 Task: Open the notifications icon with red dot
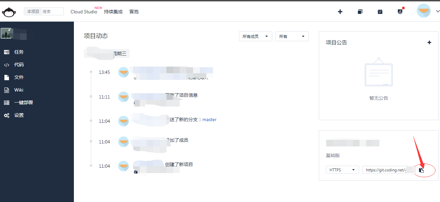click(400, 11)
